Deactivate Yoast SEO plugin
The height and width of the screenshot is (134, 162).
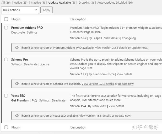58,100
